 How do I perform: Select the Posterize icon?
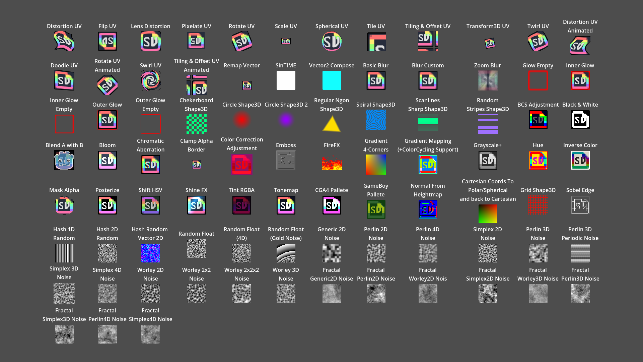pos(107,205)
